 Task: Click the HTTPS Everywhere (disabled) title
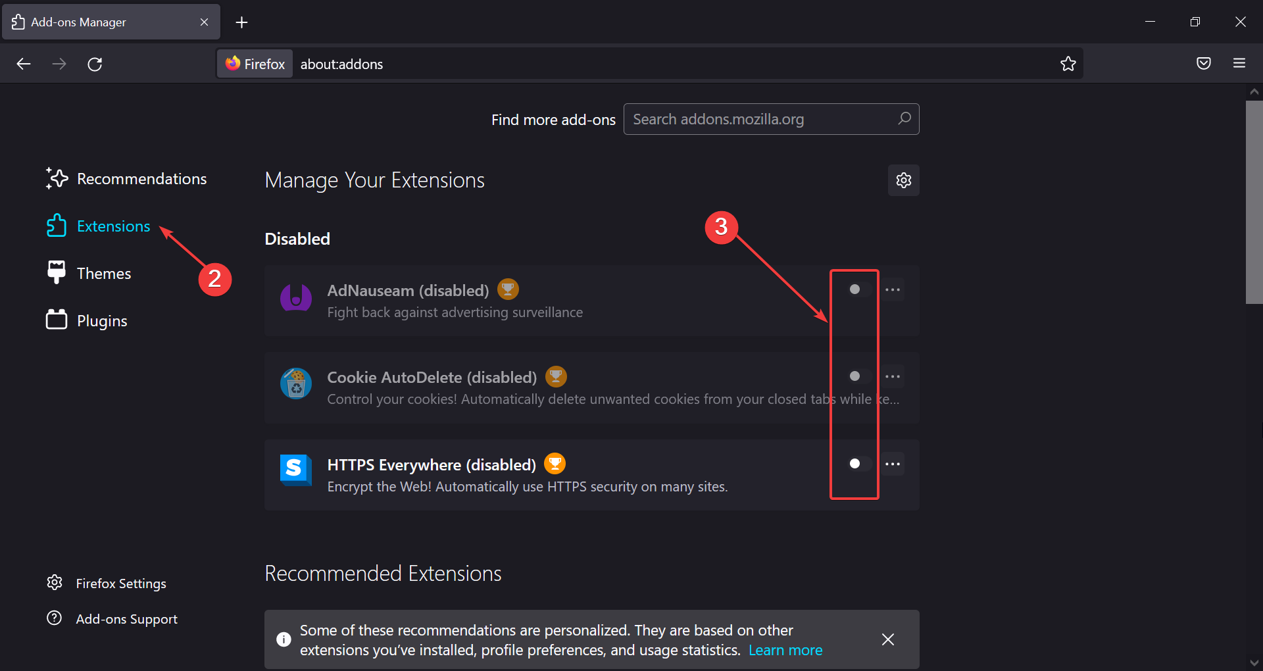pos(432,464)
